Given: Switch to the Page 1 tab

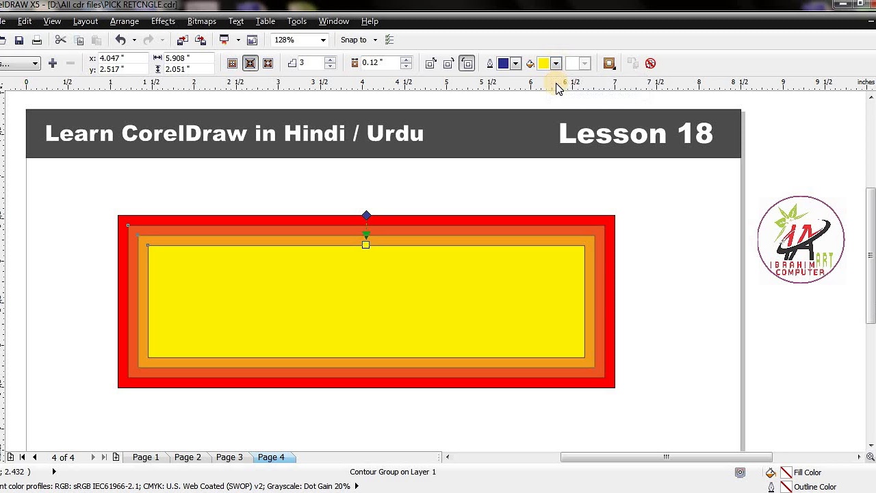Looking at the screenshot, I should point(146,457).
